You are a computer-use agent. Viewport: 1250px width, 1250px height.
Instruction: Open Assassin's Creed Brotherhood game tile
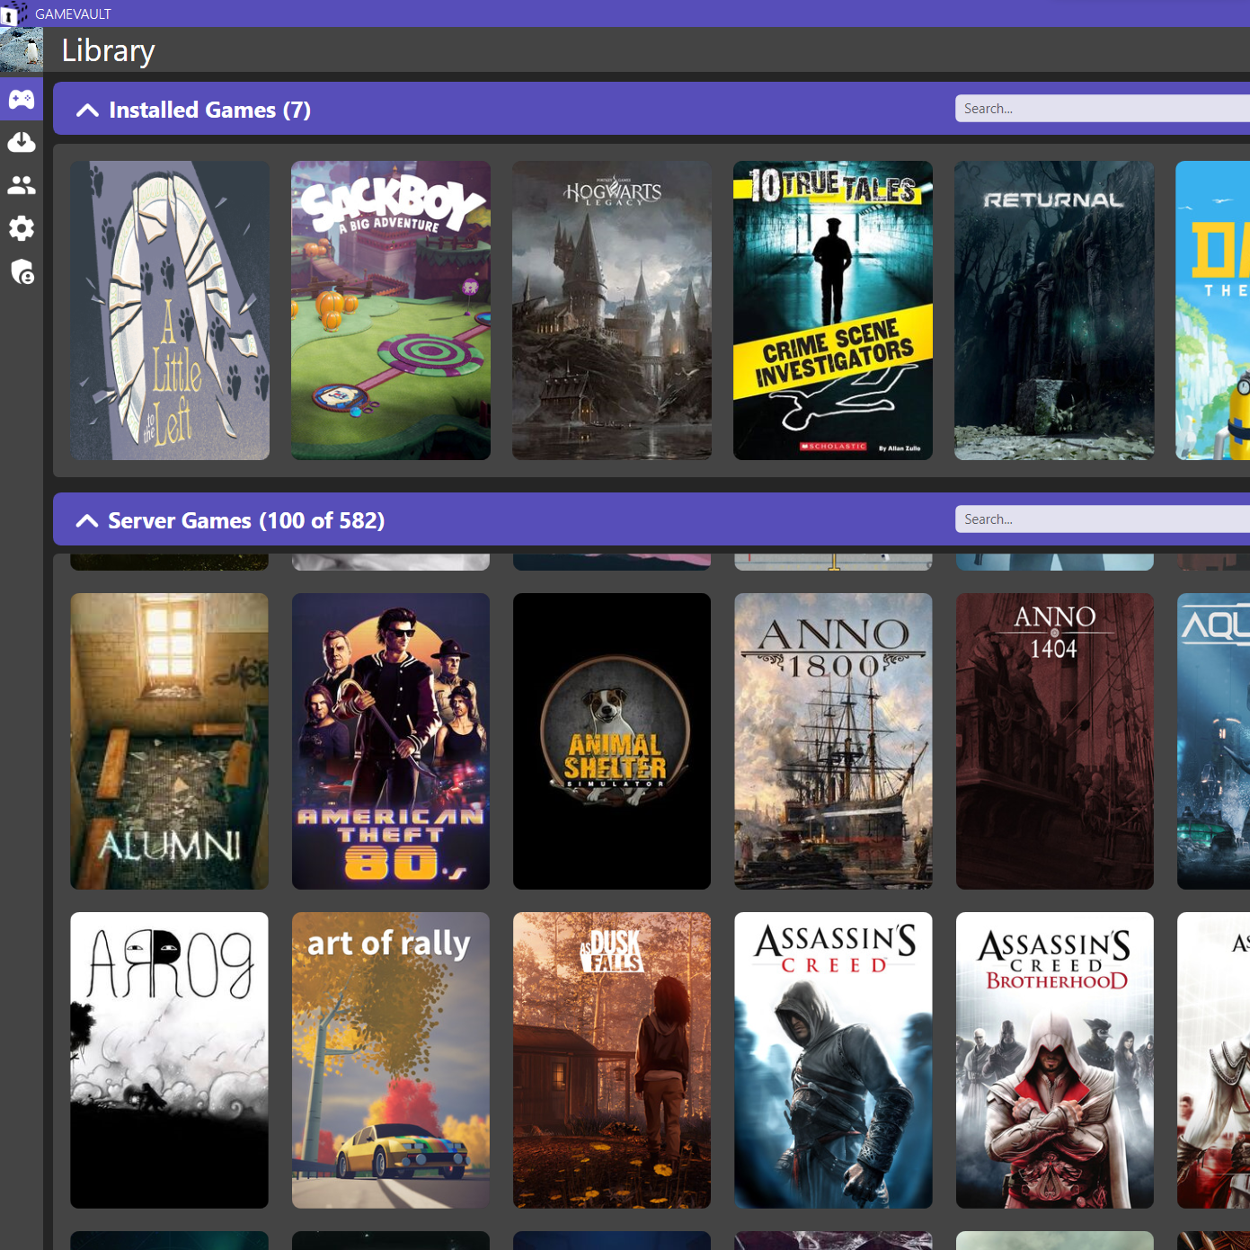point(1053,1059)
